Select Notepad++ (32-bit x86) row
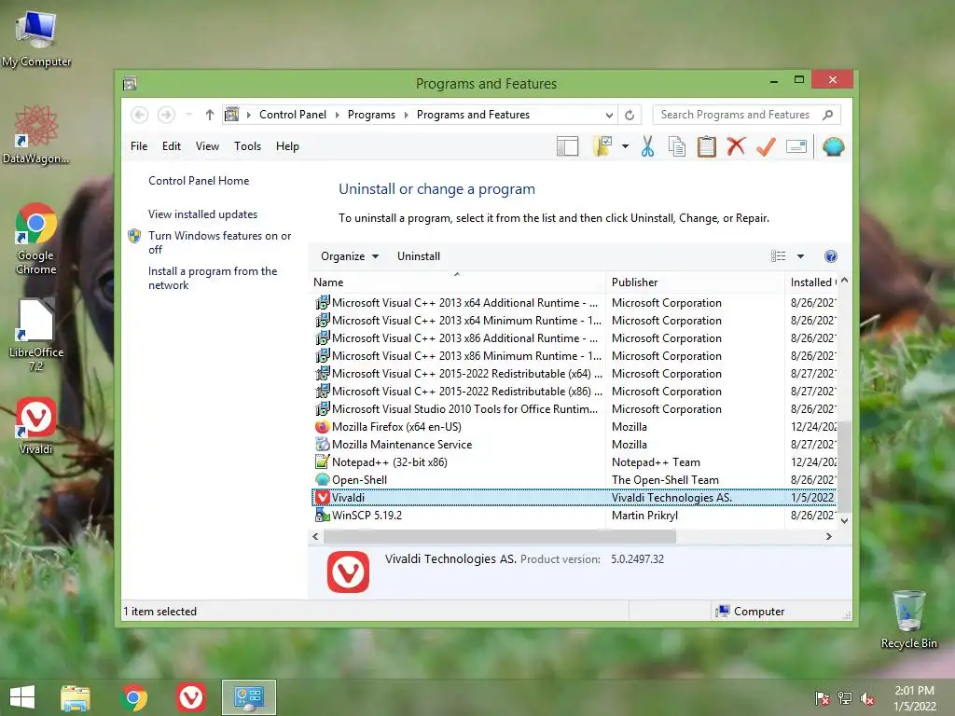 [x=573, y=462]
